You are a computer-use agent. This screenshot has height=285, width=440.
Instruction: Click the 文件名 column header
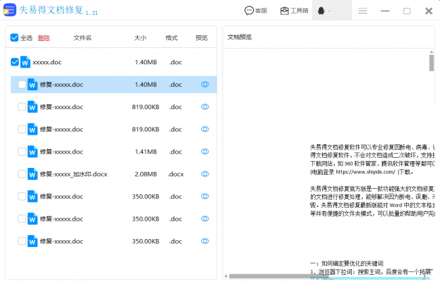pos(83,38)
